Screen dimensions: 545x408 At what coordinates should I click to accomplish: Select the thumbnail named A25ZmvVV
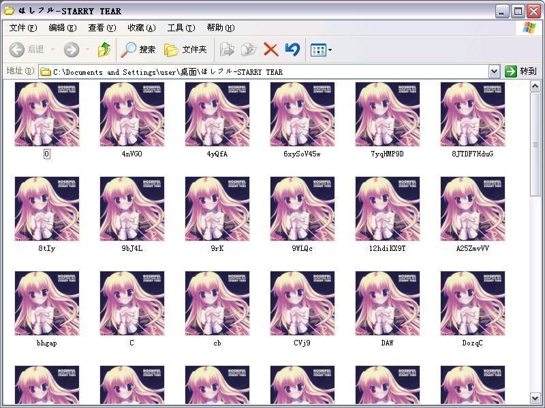coord(473,209)
